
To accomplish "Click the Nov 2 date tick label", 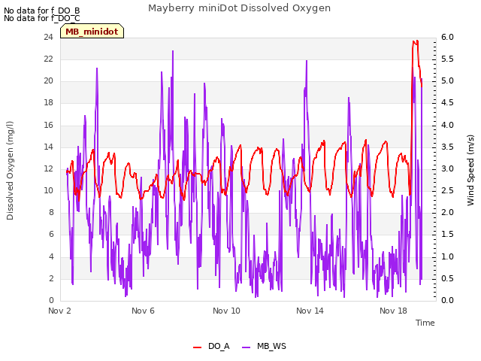I will pos(59,311).
